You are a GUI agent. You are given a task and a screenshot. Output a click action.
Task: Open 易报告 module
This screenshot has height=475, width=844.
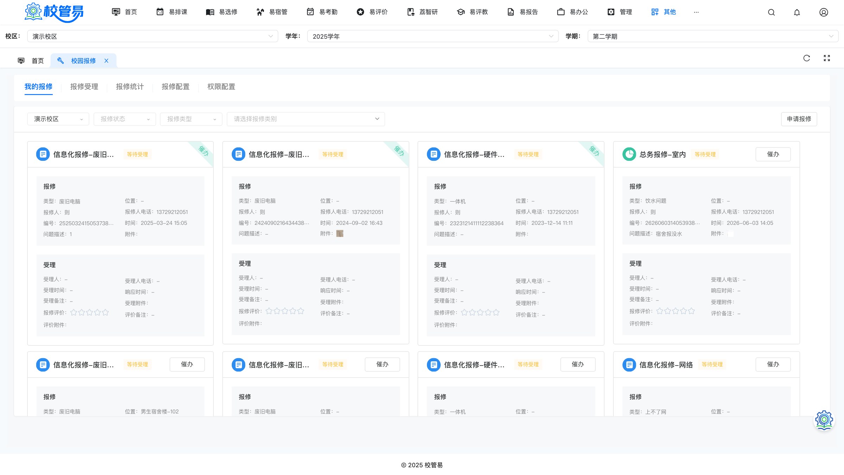pyautogui.click(x=522, y=12)
